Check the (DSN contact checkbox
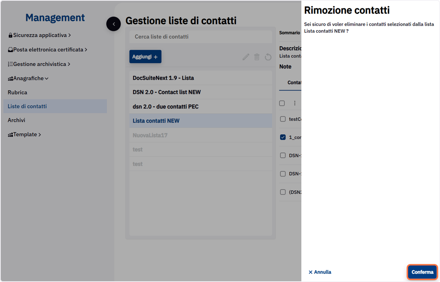Screen dimensions: 440x282 (x=283, y=192)
